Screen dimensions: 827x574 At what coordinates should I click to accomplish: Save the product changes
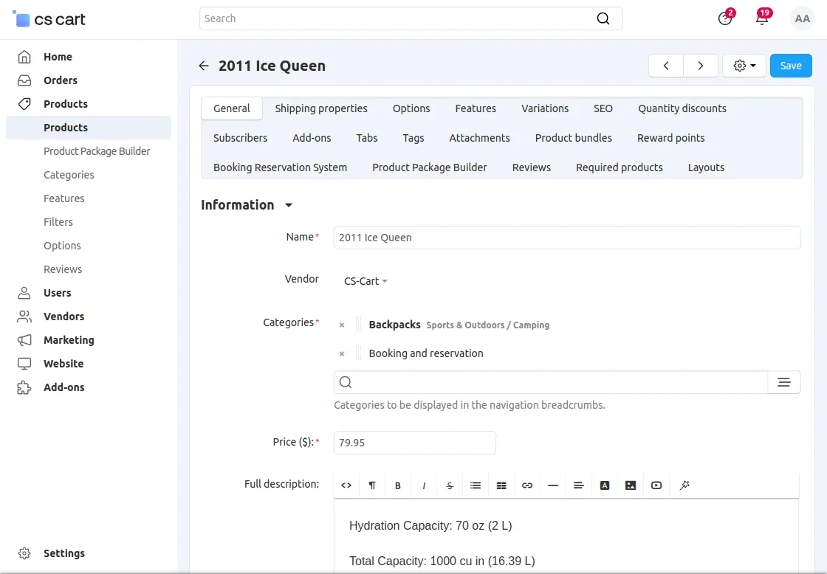click(x=791, y=66)
